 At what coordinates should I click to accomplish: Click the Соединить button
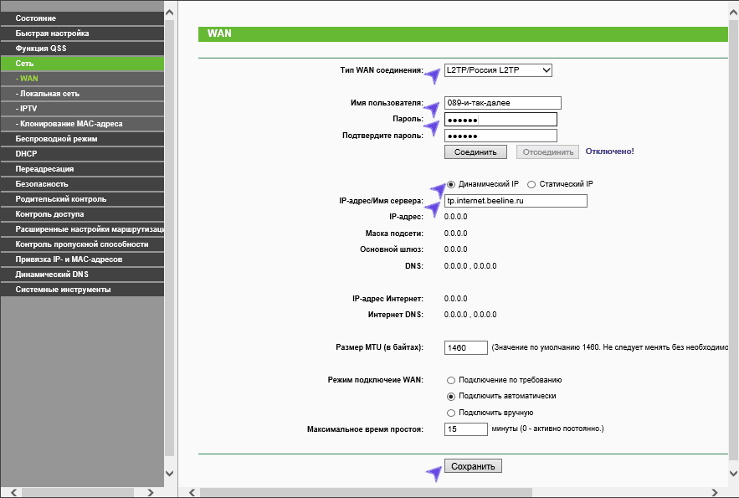[475, 151]
